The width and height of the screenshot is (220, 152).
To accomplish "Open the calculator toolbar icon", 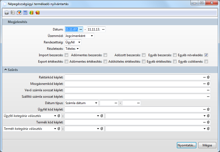I will [x=25, y=13].
